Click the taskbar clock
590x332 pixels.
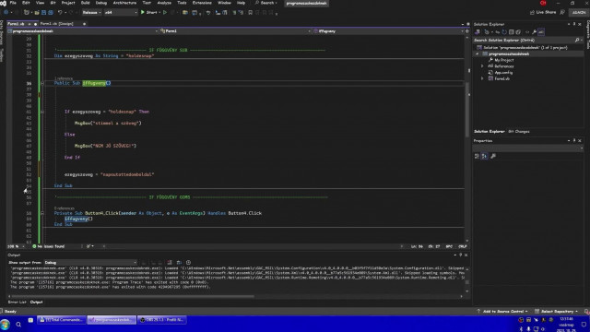[566, 324]
